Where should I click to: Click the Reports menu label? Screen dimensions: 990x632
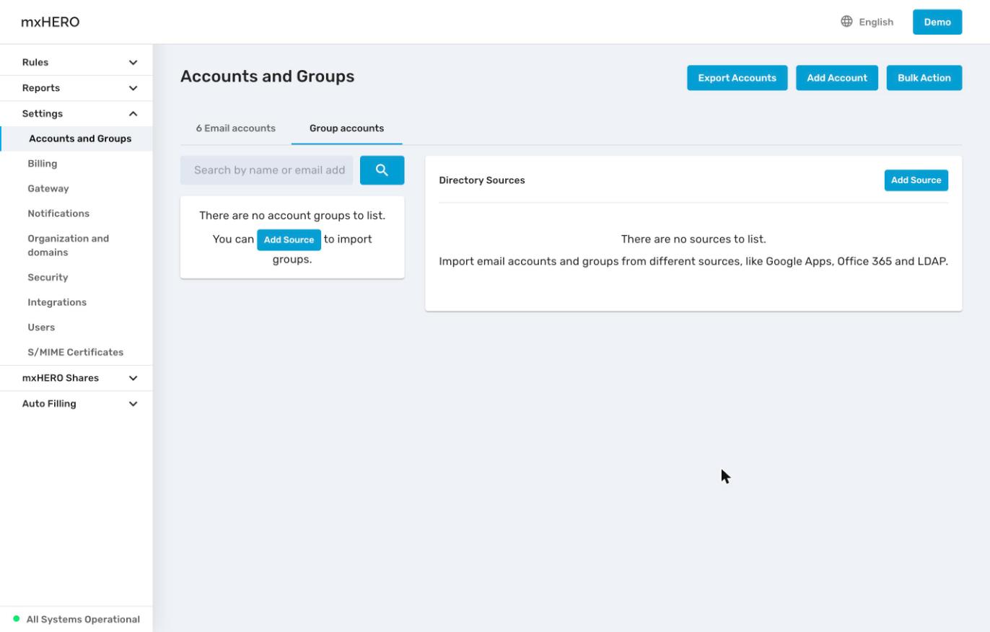point(41,88)
